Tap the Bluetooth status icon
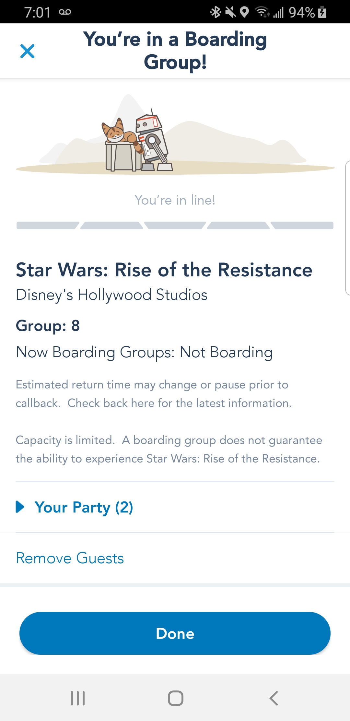The height and width of the screenshot is (721, 350). coord(215,12)
